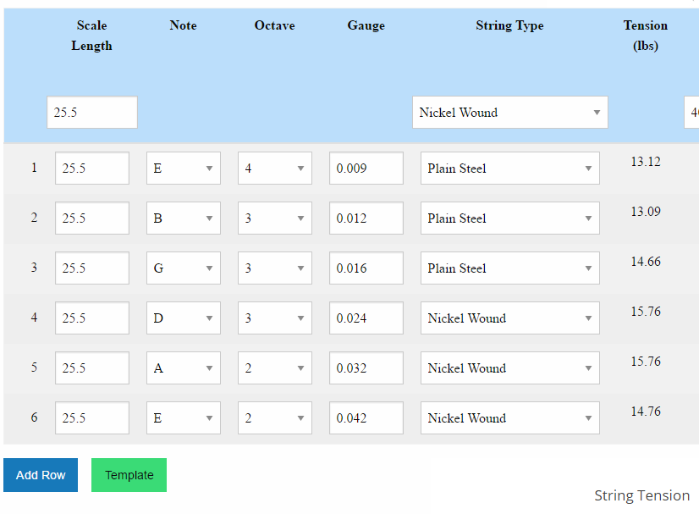
Task: Expand row 3 Octave dropdown
Action: tap(274, 268)
